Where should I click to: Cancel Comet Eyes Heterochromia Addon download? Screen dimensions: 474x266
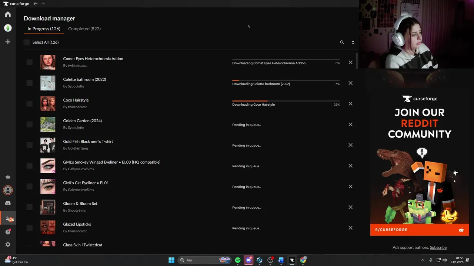(x=350, y=62)
